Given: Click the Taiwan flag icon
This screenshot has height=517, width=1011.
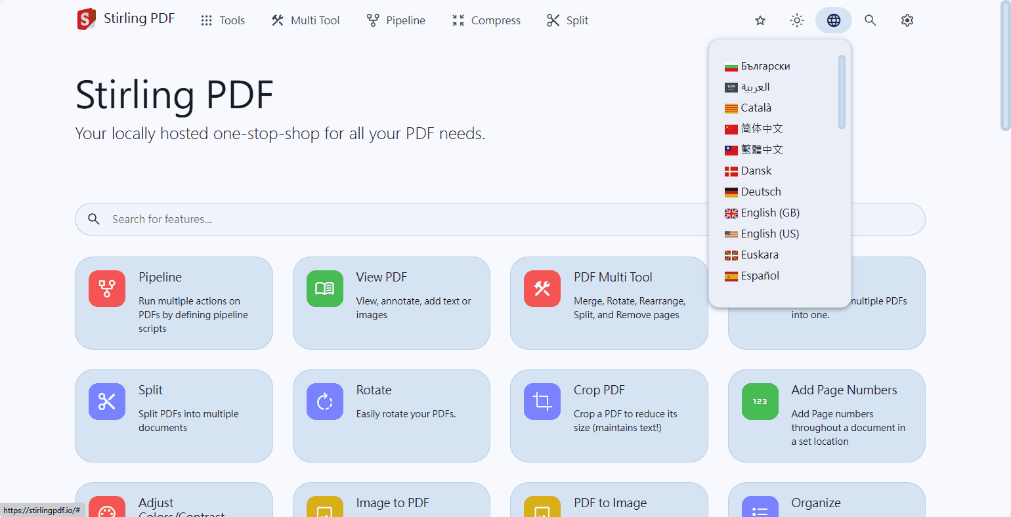Looking at the screenshot, I should [731, 150].
